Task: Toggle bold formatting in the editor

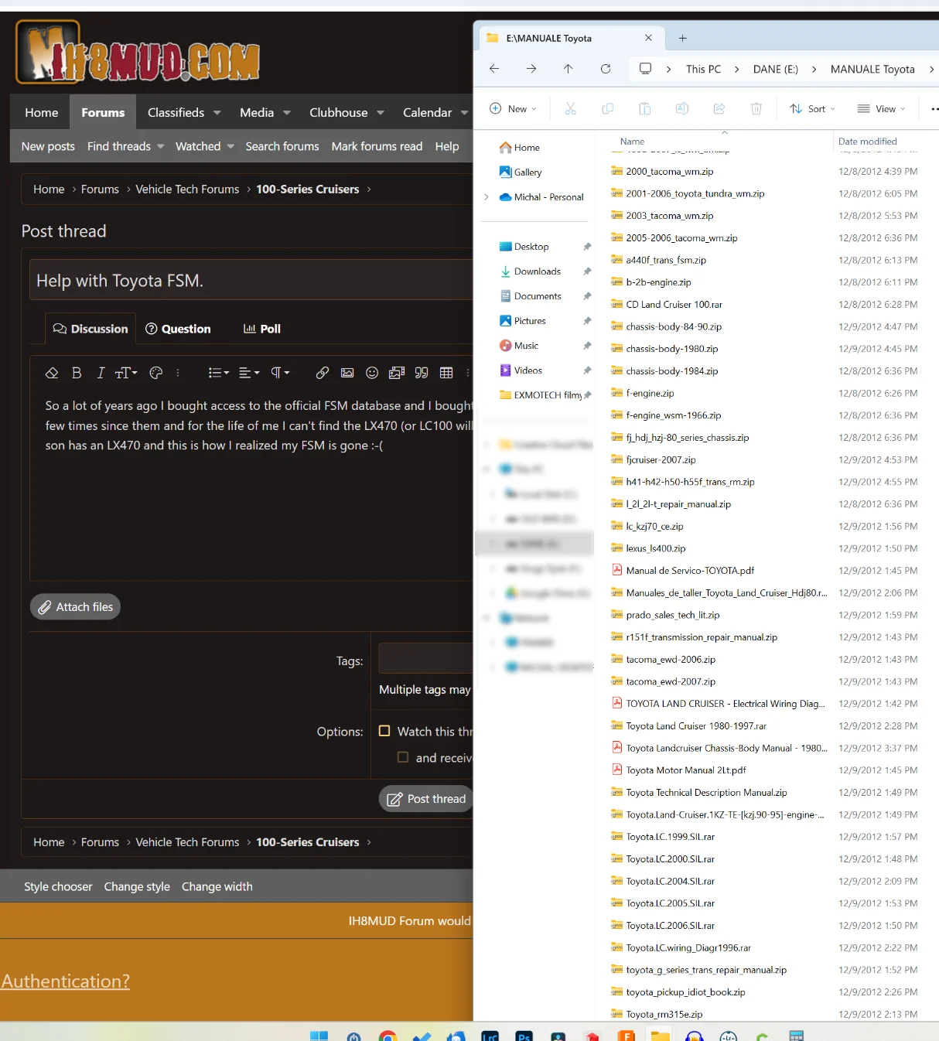Action: pyautogui.click(x=77, y=373)
